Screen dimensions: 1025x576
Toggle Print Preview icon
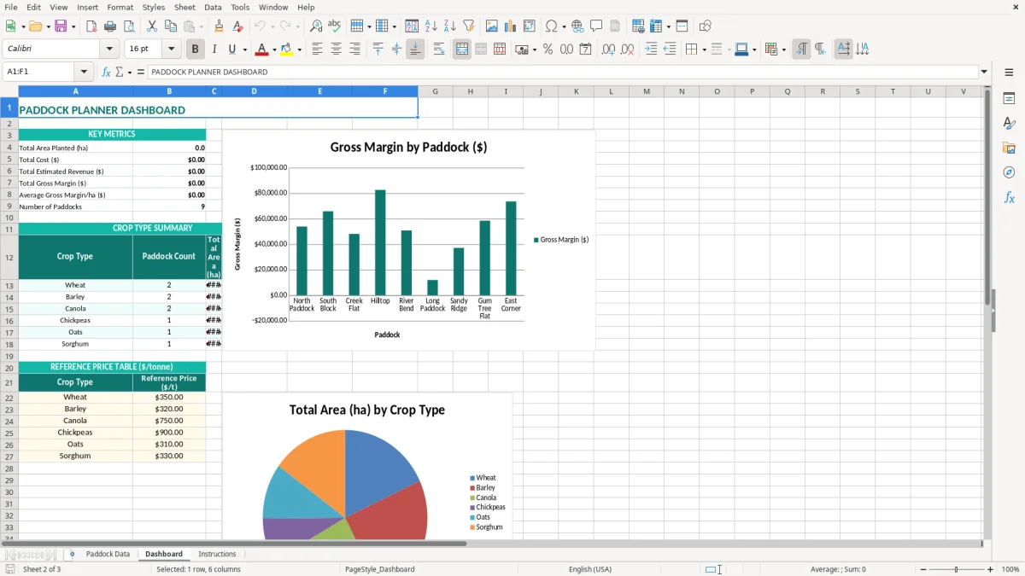[127, 26]
